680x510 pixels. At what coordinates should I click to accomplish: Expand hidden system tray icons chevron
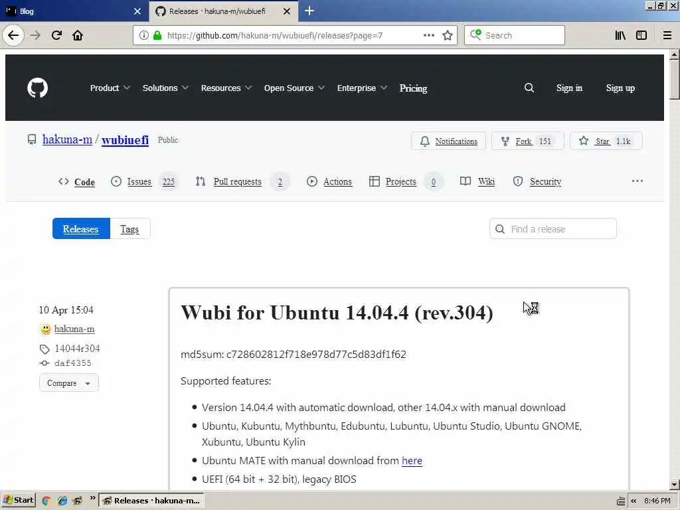click(634, 501)
